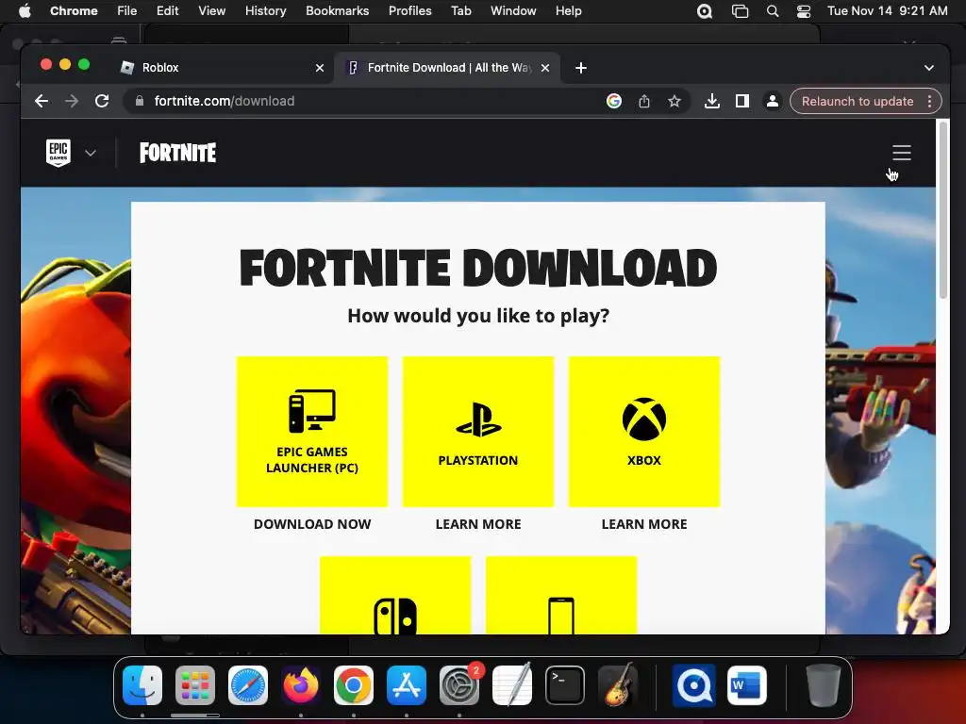
Task: Open Chrome downloads icon
Action: tap(711, 101)
